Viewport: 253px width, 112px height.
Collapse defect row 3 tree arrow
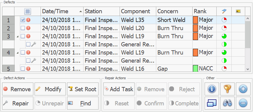[x=18, y=36]
